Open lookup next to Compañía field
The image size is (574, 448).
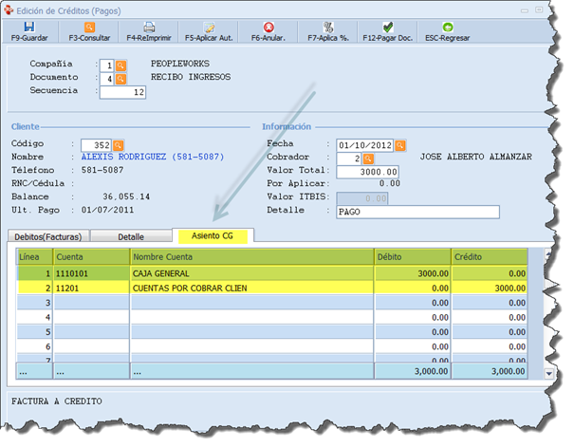(x=120, y=65)
